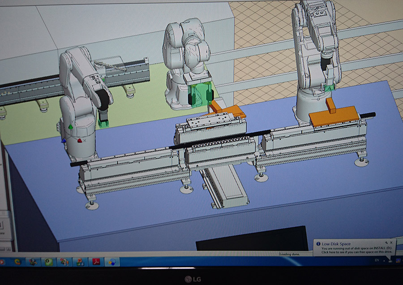Click the red media player icon at taskbar edge
This screenshot has width=403, height=285.
(x=2, y=261)
